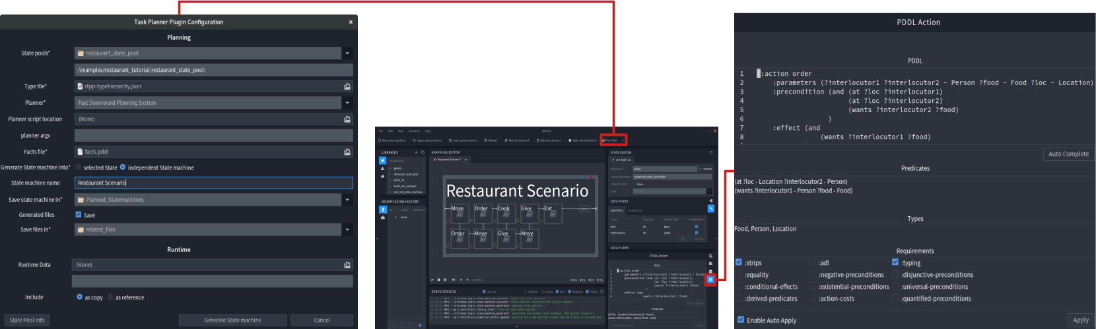Click the highlighted PDDL Action tab icon

click(710, 280)
